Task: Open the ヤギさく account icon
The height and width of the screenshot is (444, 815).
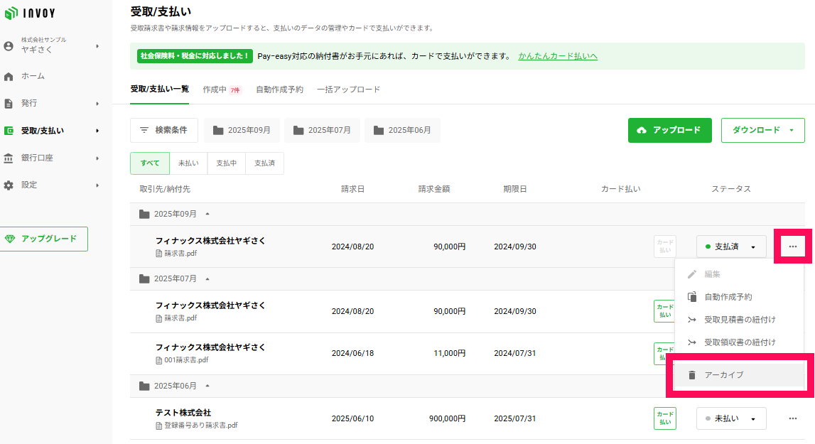Action: click(9, 46)
